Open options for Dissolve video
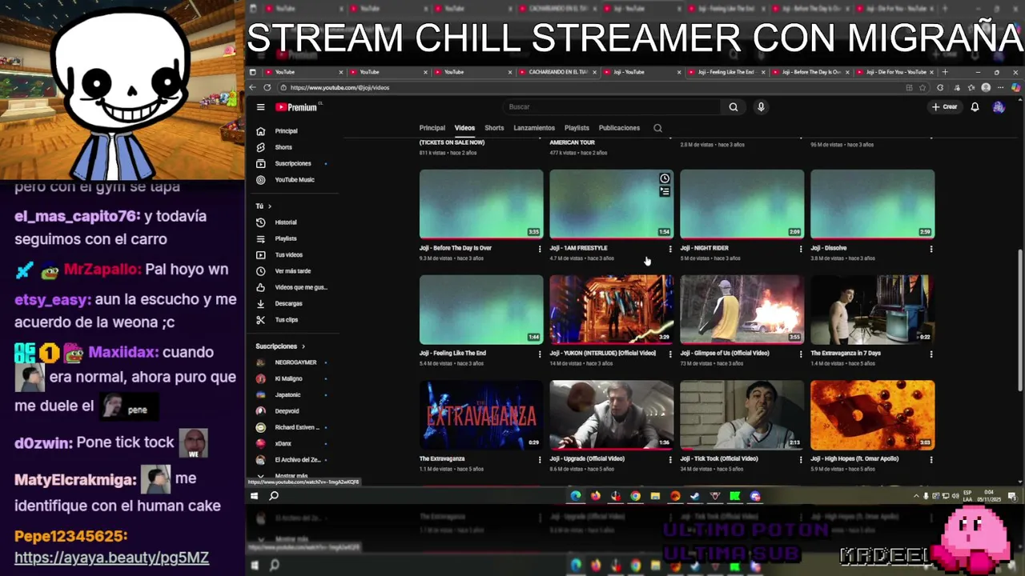The height and width of the screenshot is (576, 1025). pos(931,249)
